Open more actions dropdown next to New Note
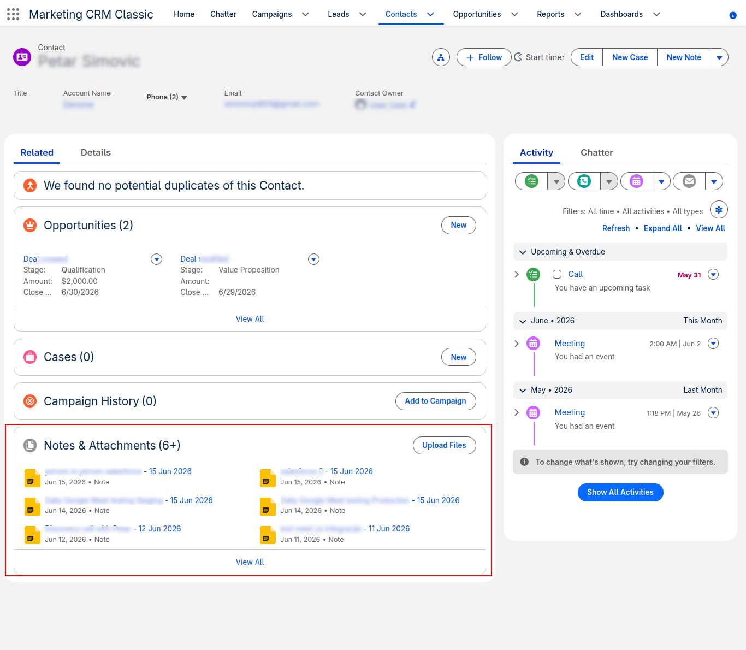Viewport: 746px width, 650px height. tap(719, 57)
